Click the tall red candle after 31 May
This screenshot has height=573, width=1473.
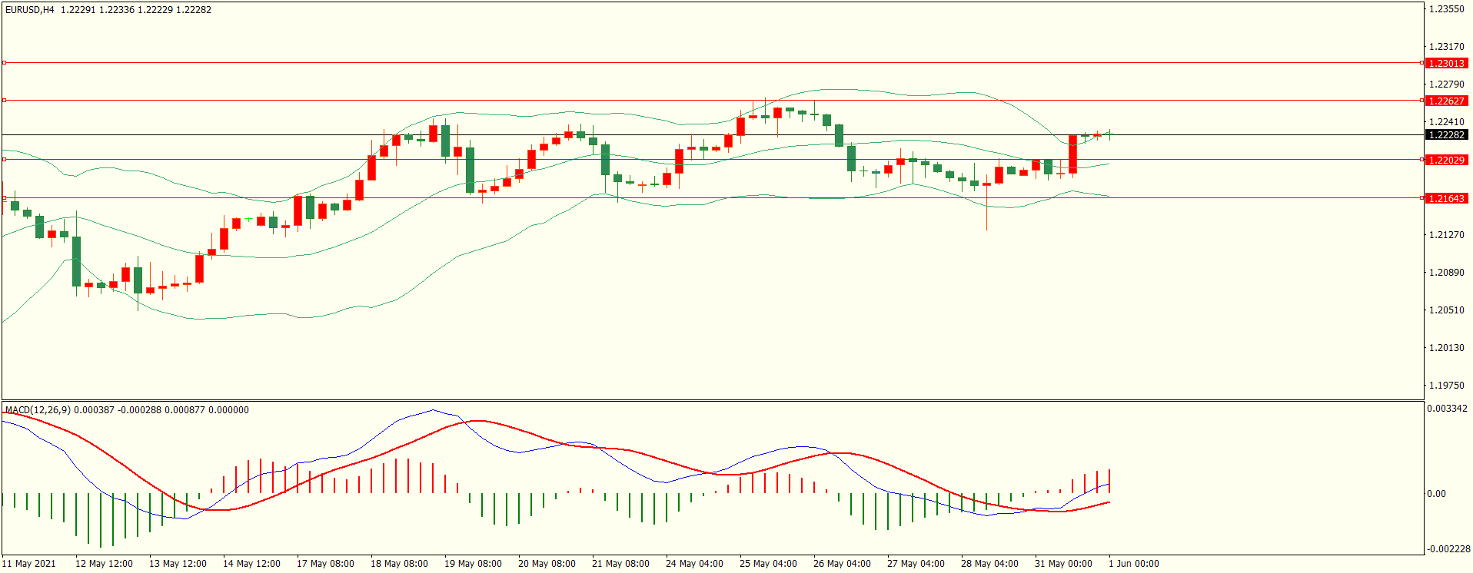(1072, 154)
